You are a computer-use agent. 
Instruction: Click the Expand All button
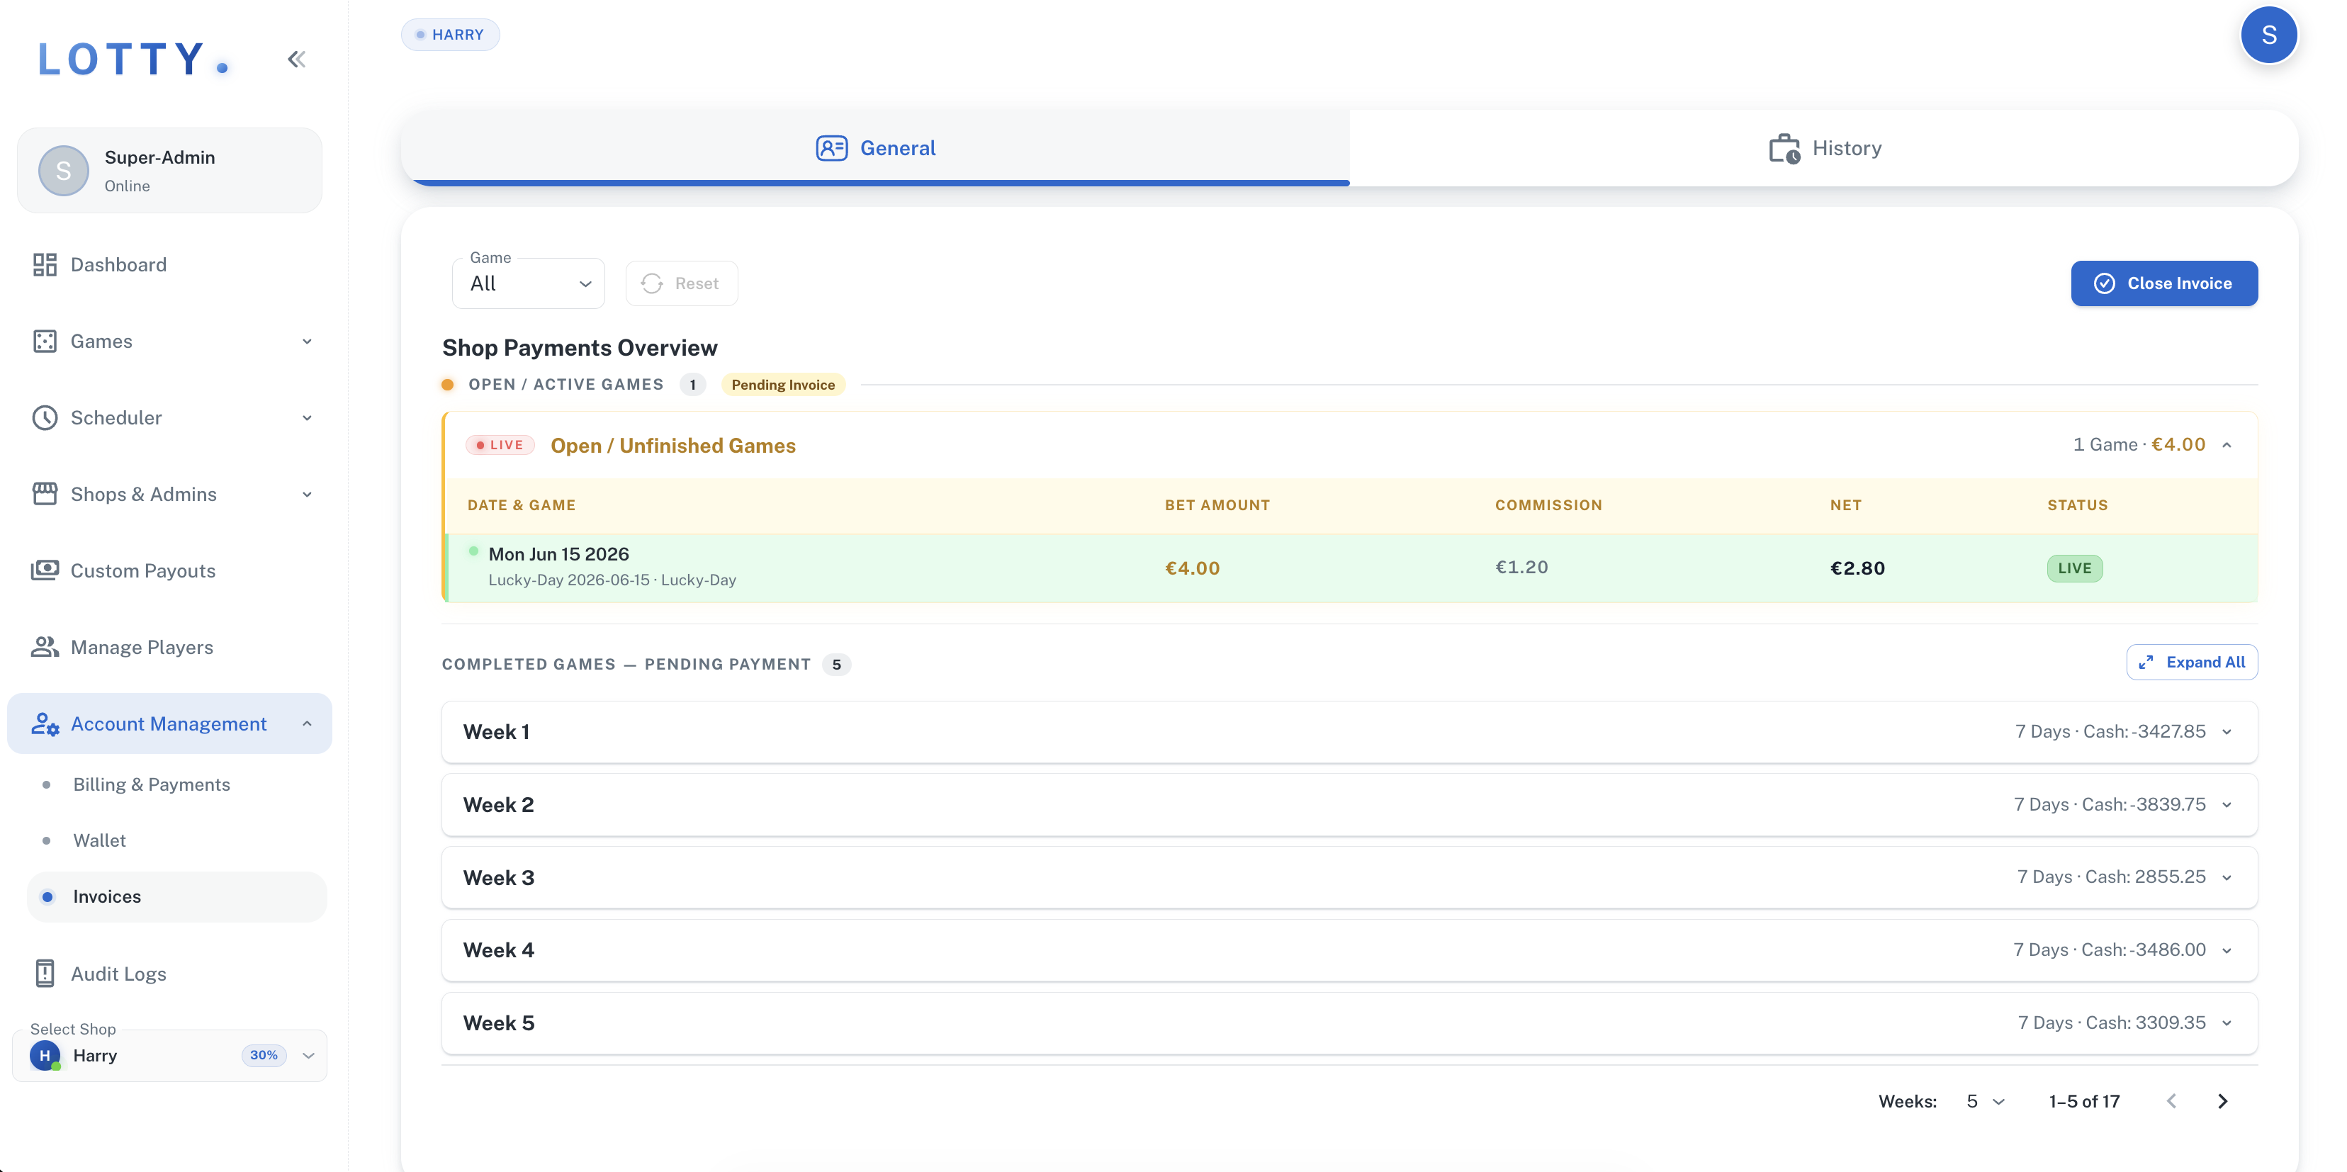click(2192, 663)
